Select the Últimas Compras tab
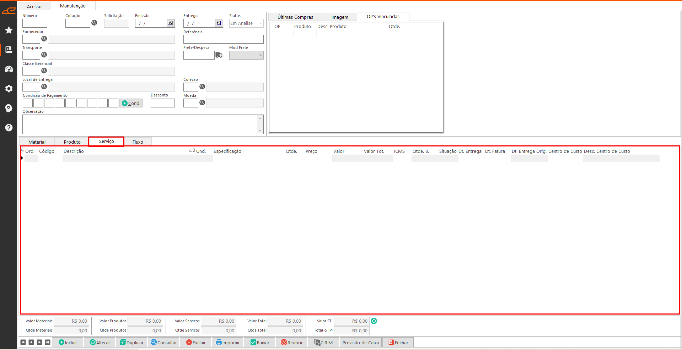Viewport: 682px width, 350px height. tap(295, 17)
